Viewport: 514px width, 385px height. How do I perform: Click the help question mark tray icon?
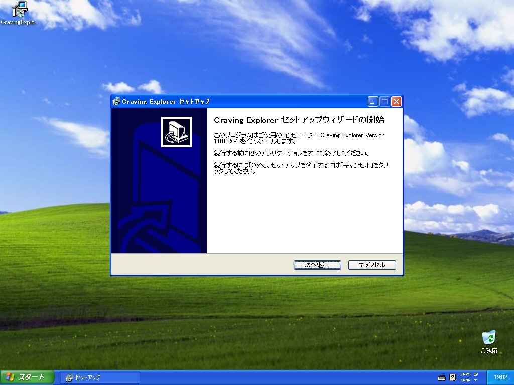(452, 378)
